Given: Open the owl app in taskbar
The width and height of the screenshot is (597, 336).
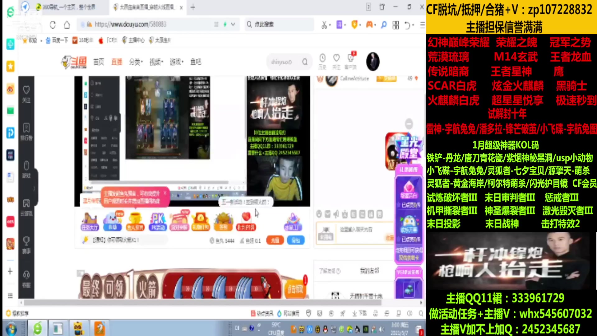Looking at the screenshot, I should (79, 328).
